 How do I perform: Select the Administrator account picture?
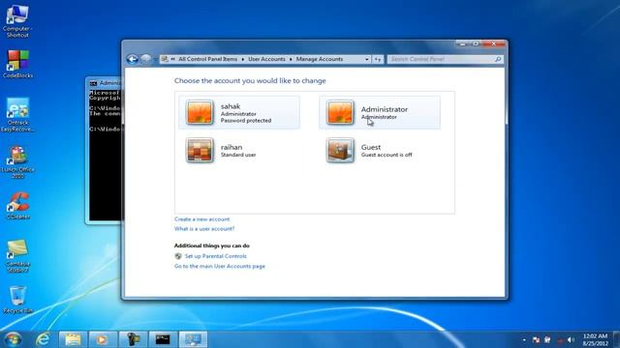click(x=340, y=112)
